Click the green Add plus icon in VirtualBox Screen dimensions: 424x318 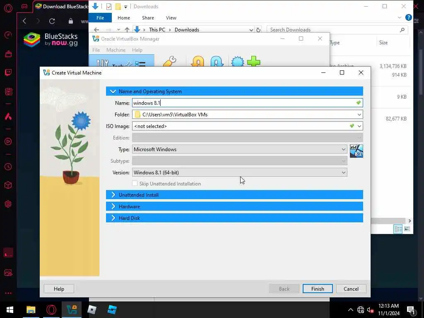pyautogui.click(x=254, y=61)
